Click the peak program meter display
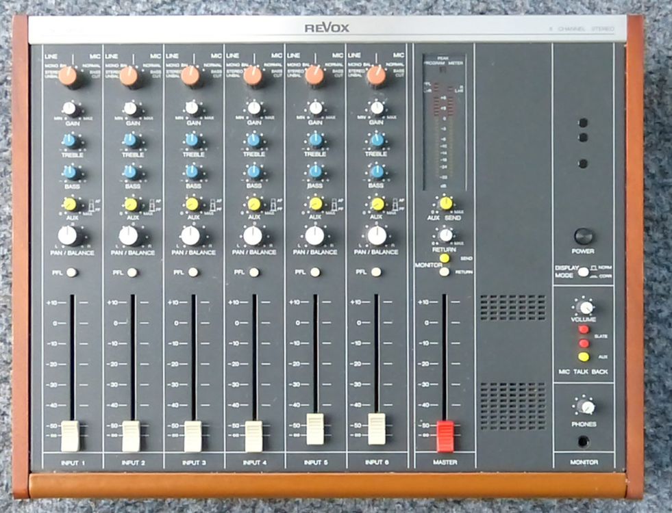672x513 pixels. point(444,122)
